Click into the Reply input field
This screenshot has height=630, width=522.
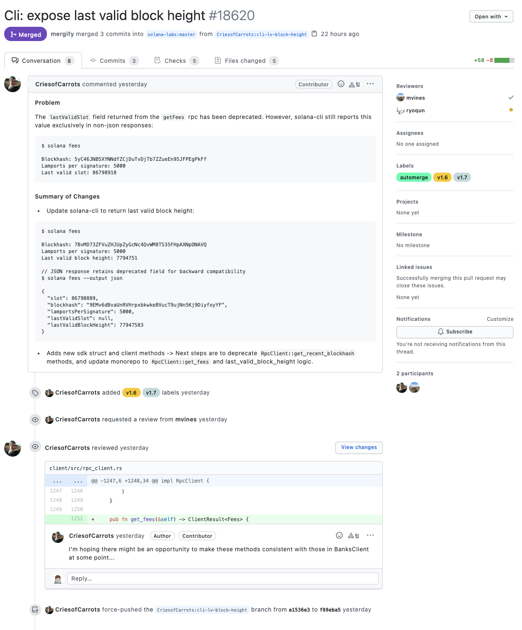click(x=222, y=578)
